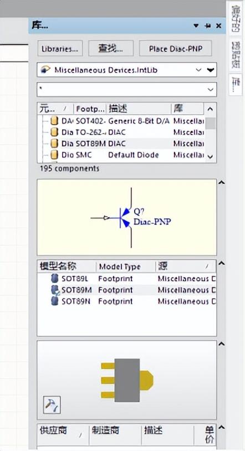Click the 查找... search button
245x451 pixels.
pyautogui.click(x=111, y=48)
